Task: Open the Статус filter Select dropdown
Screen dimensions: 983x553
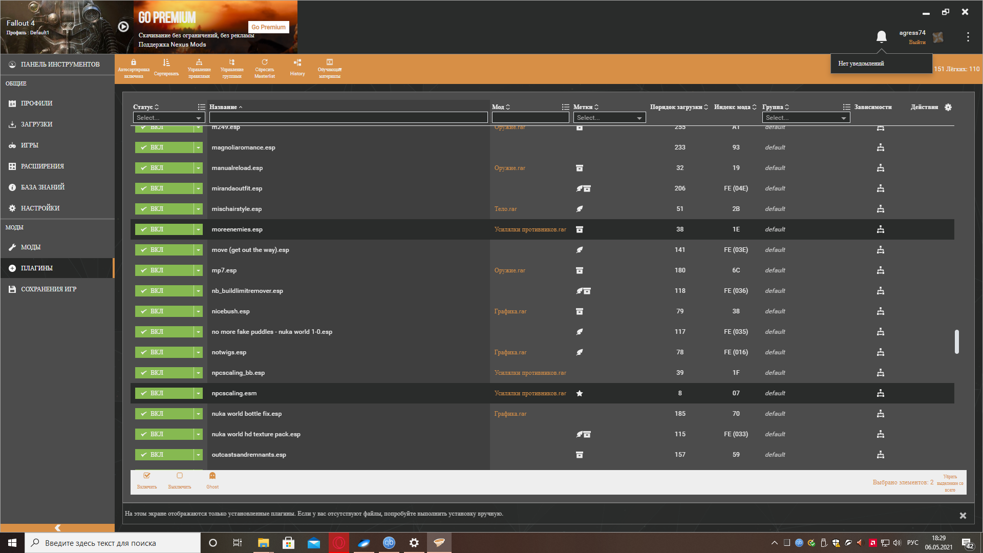Action: tap(168, 118)
